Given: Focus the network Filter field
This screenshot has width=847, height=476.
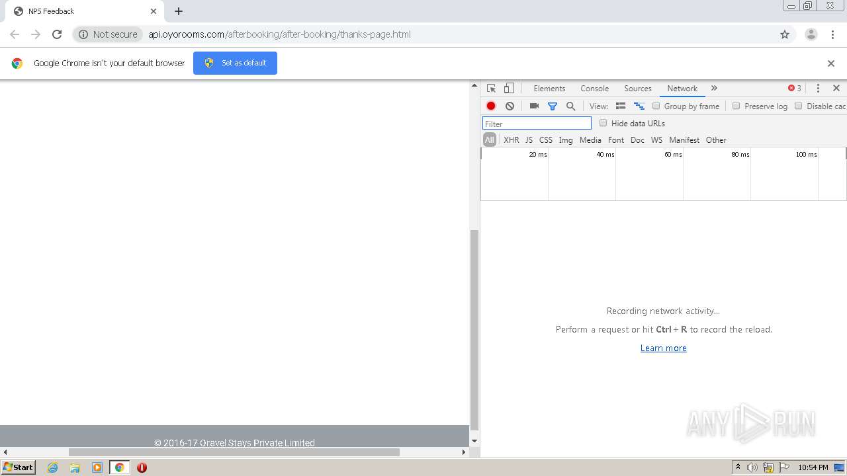Looking at the screenshot, I should click(x=537, y=124).
